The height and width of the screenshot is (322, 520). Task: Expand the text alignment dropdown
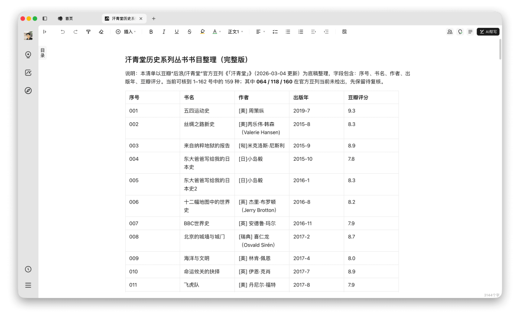coord(259,31)
